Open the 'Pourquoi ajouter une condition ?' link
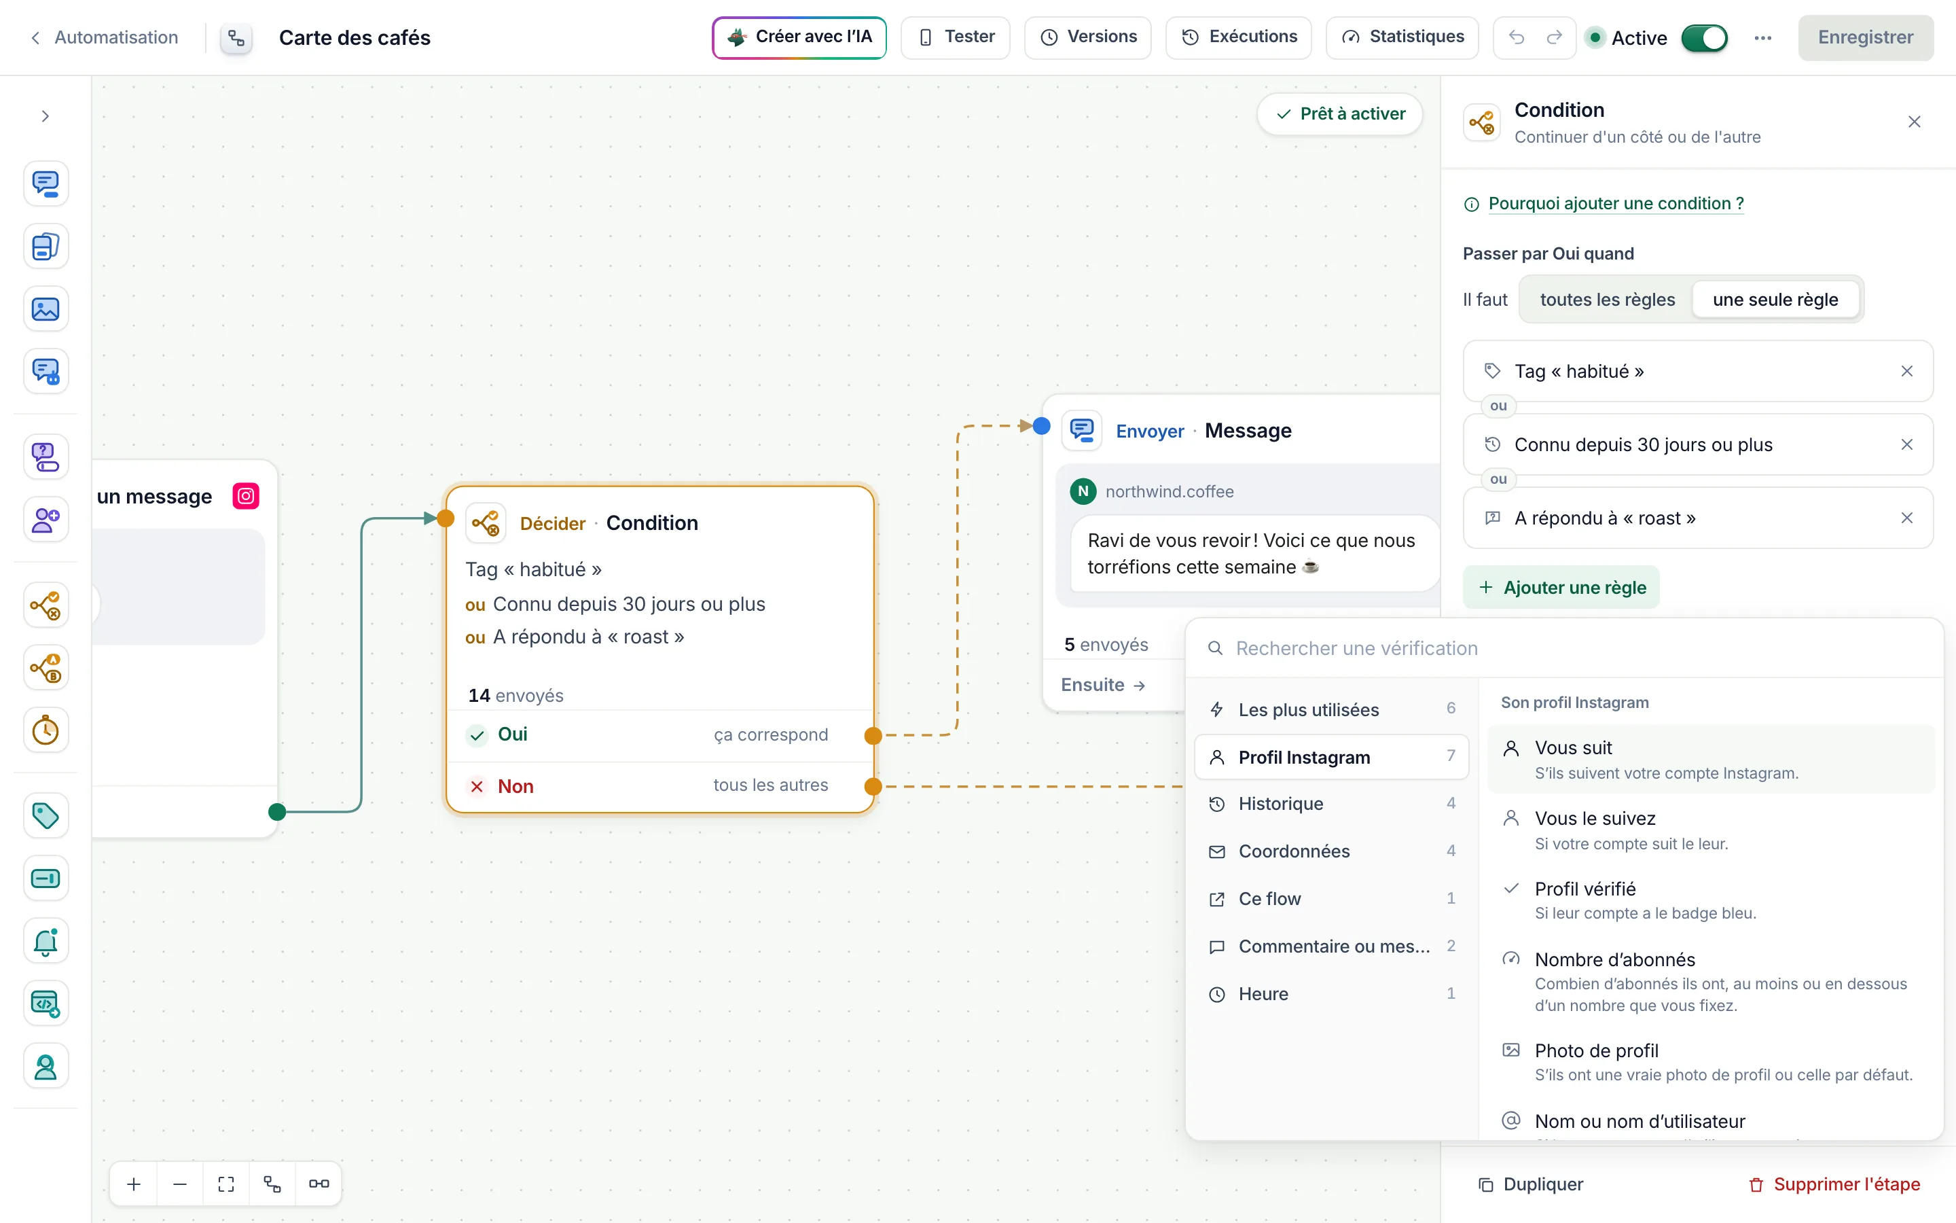Screen dimensions: 1956x1223 pyautogui.click(x=1616, y=203)
